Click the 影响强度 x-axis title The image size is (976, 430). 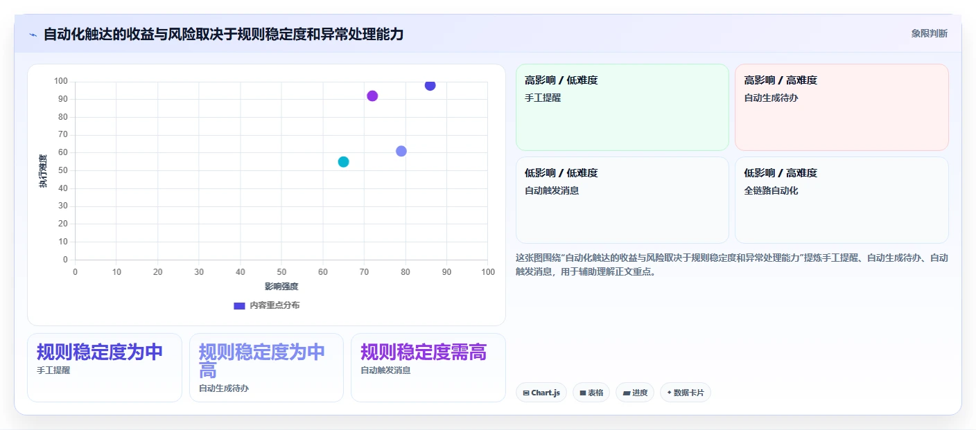coord(281,287)
